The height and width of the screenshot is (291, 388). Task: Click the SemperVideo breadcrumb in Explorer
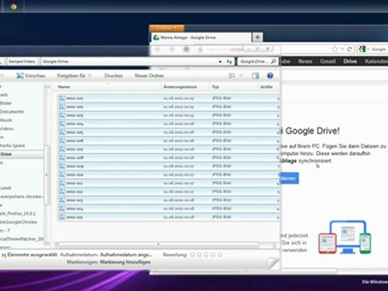[x=22, y=61]
